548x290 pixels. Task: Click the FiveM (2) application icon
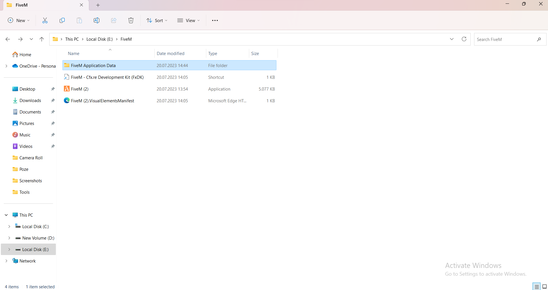coord(67,89)
